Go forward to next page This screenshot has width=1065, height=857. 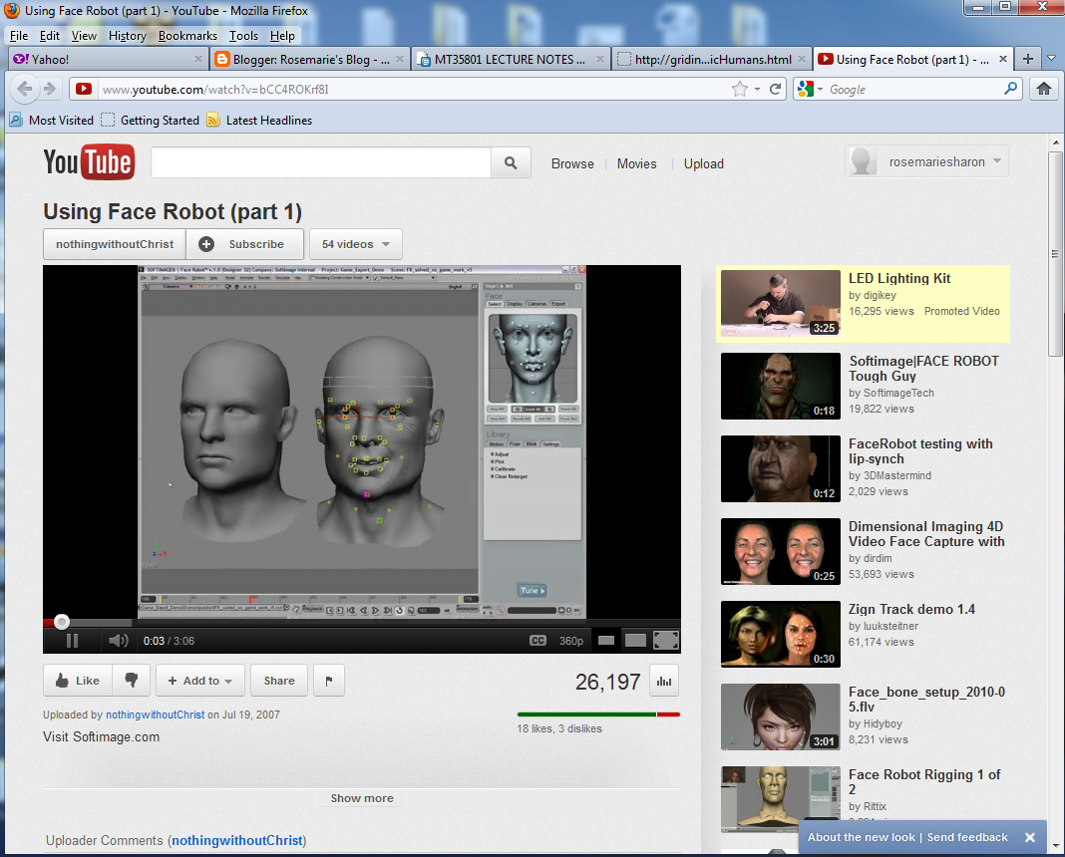click(50, 89)
